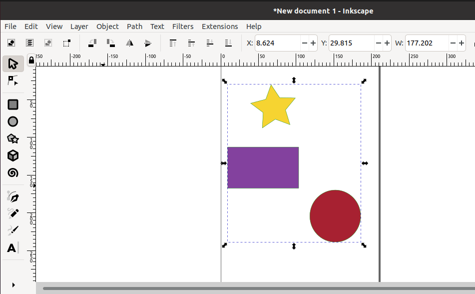Open the Text tool
The width and height of the screenshot is (475, 294).
tap(12, 247)
